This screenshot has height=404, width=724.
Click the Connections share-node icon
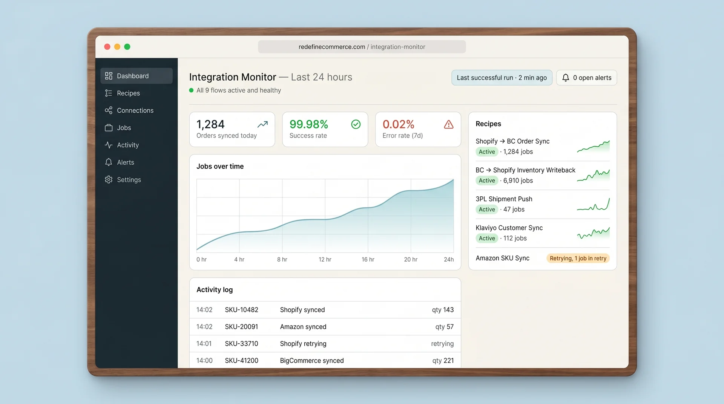point(109,110)
